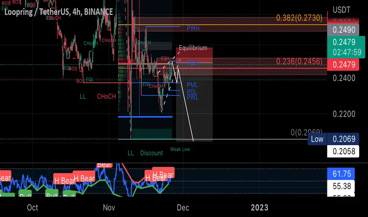Select the 0(0.2069) Fibonacci label

pyautogui.click(x=306, y=132)
